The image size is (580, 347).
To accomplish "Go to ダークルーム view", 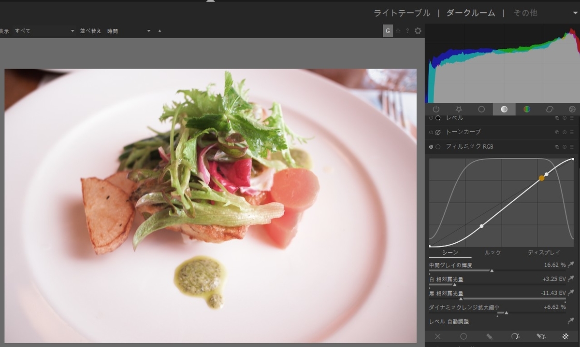I will (471, 13).
